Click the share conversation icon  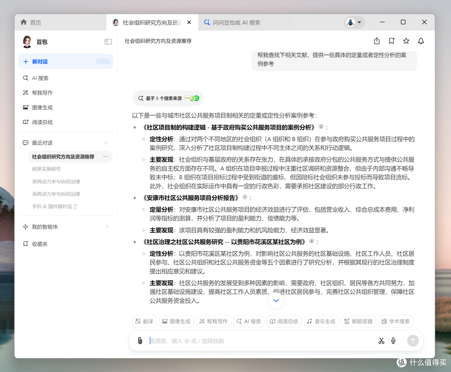(377, 41)
